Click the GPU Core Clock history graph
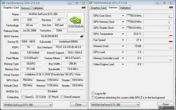This screenshot has width=176, height=110. click(x=158, y=16)
